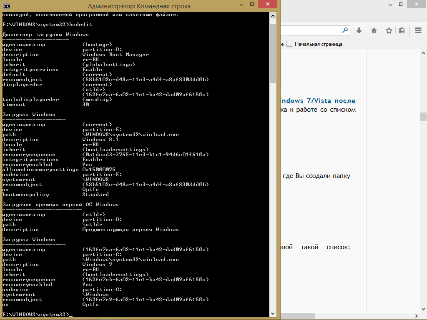Close the Command Prompt window
Viewport: 427px width, 320px height.
coord(267,4)
